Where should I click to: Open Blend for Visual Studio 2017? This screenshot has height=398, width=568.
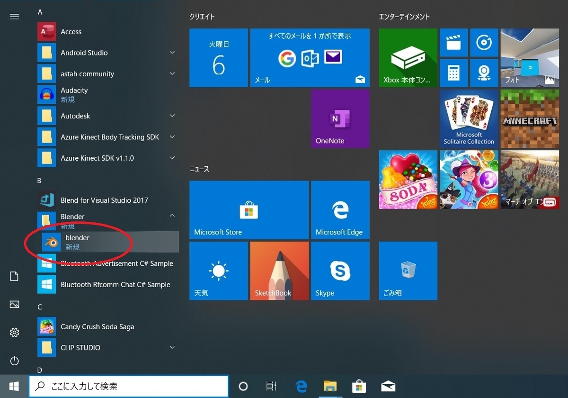click(108, 200)
